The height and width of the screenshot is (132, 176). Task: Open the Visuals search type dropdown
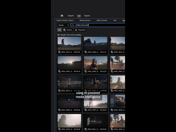coord(63,25)
